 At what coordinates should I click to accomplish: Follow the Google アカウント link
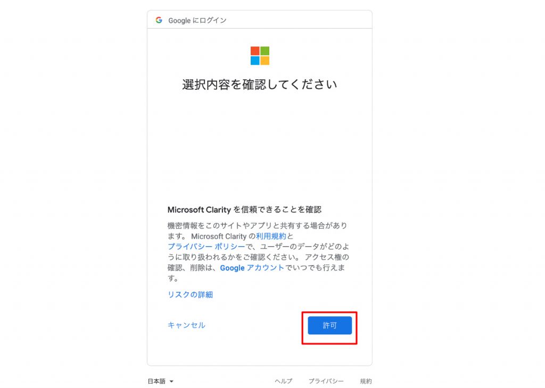pos(252,268)
